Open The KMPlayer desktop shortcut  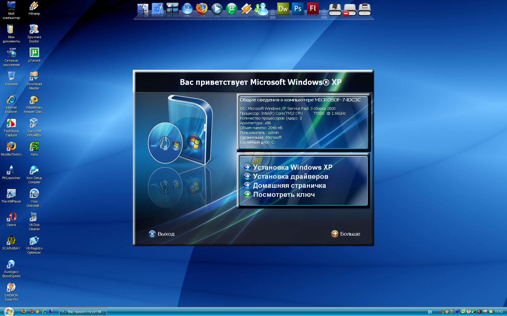click(11, 196)
